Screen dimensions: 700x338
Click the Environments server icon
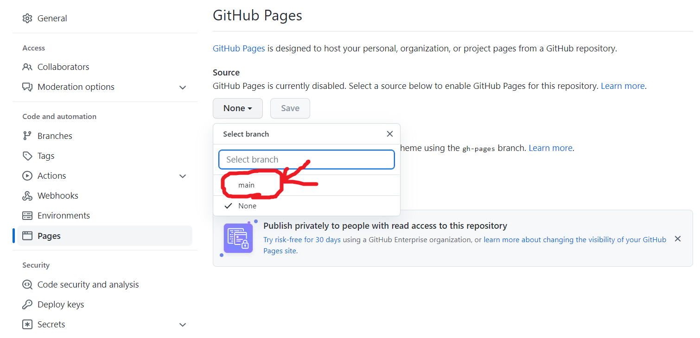pyautogui.click(x=27, y=216)
